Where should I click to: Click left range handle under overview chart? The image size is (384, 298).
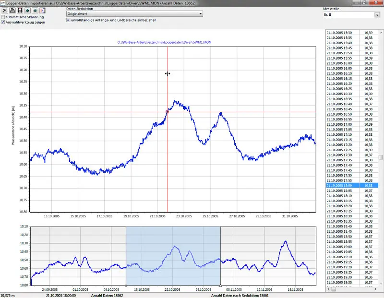[x=126, y=286]
